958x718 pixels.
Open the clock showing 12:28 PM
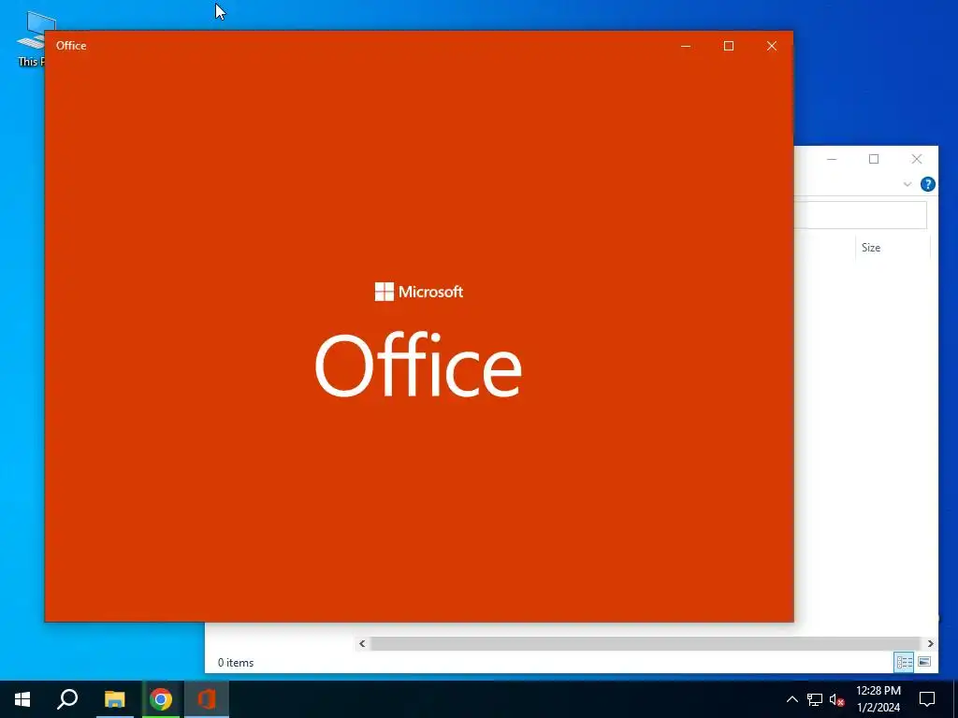[878, 699]
